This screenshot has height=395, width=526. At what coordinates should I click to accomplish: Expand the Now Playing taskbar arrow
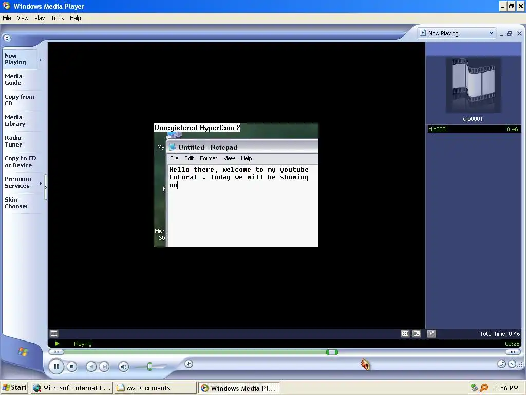click(40, 60)
